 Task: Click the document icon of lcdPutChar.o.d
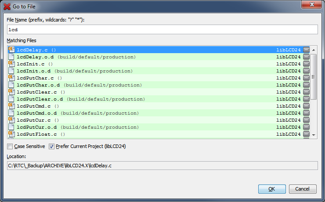[x=11, y=85]
